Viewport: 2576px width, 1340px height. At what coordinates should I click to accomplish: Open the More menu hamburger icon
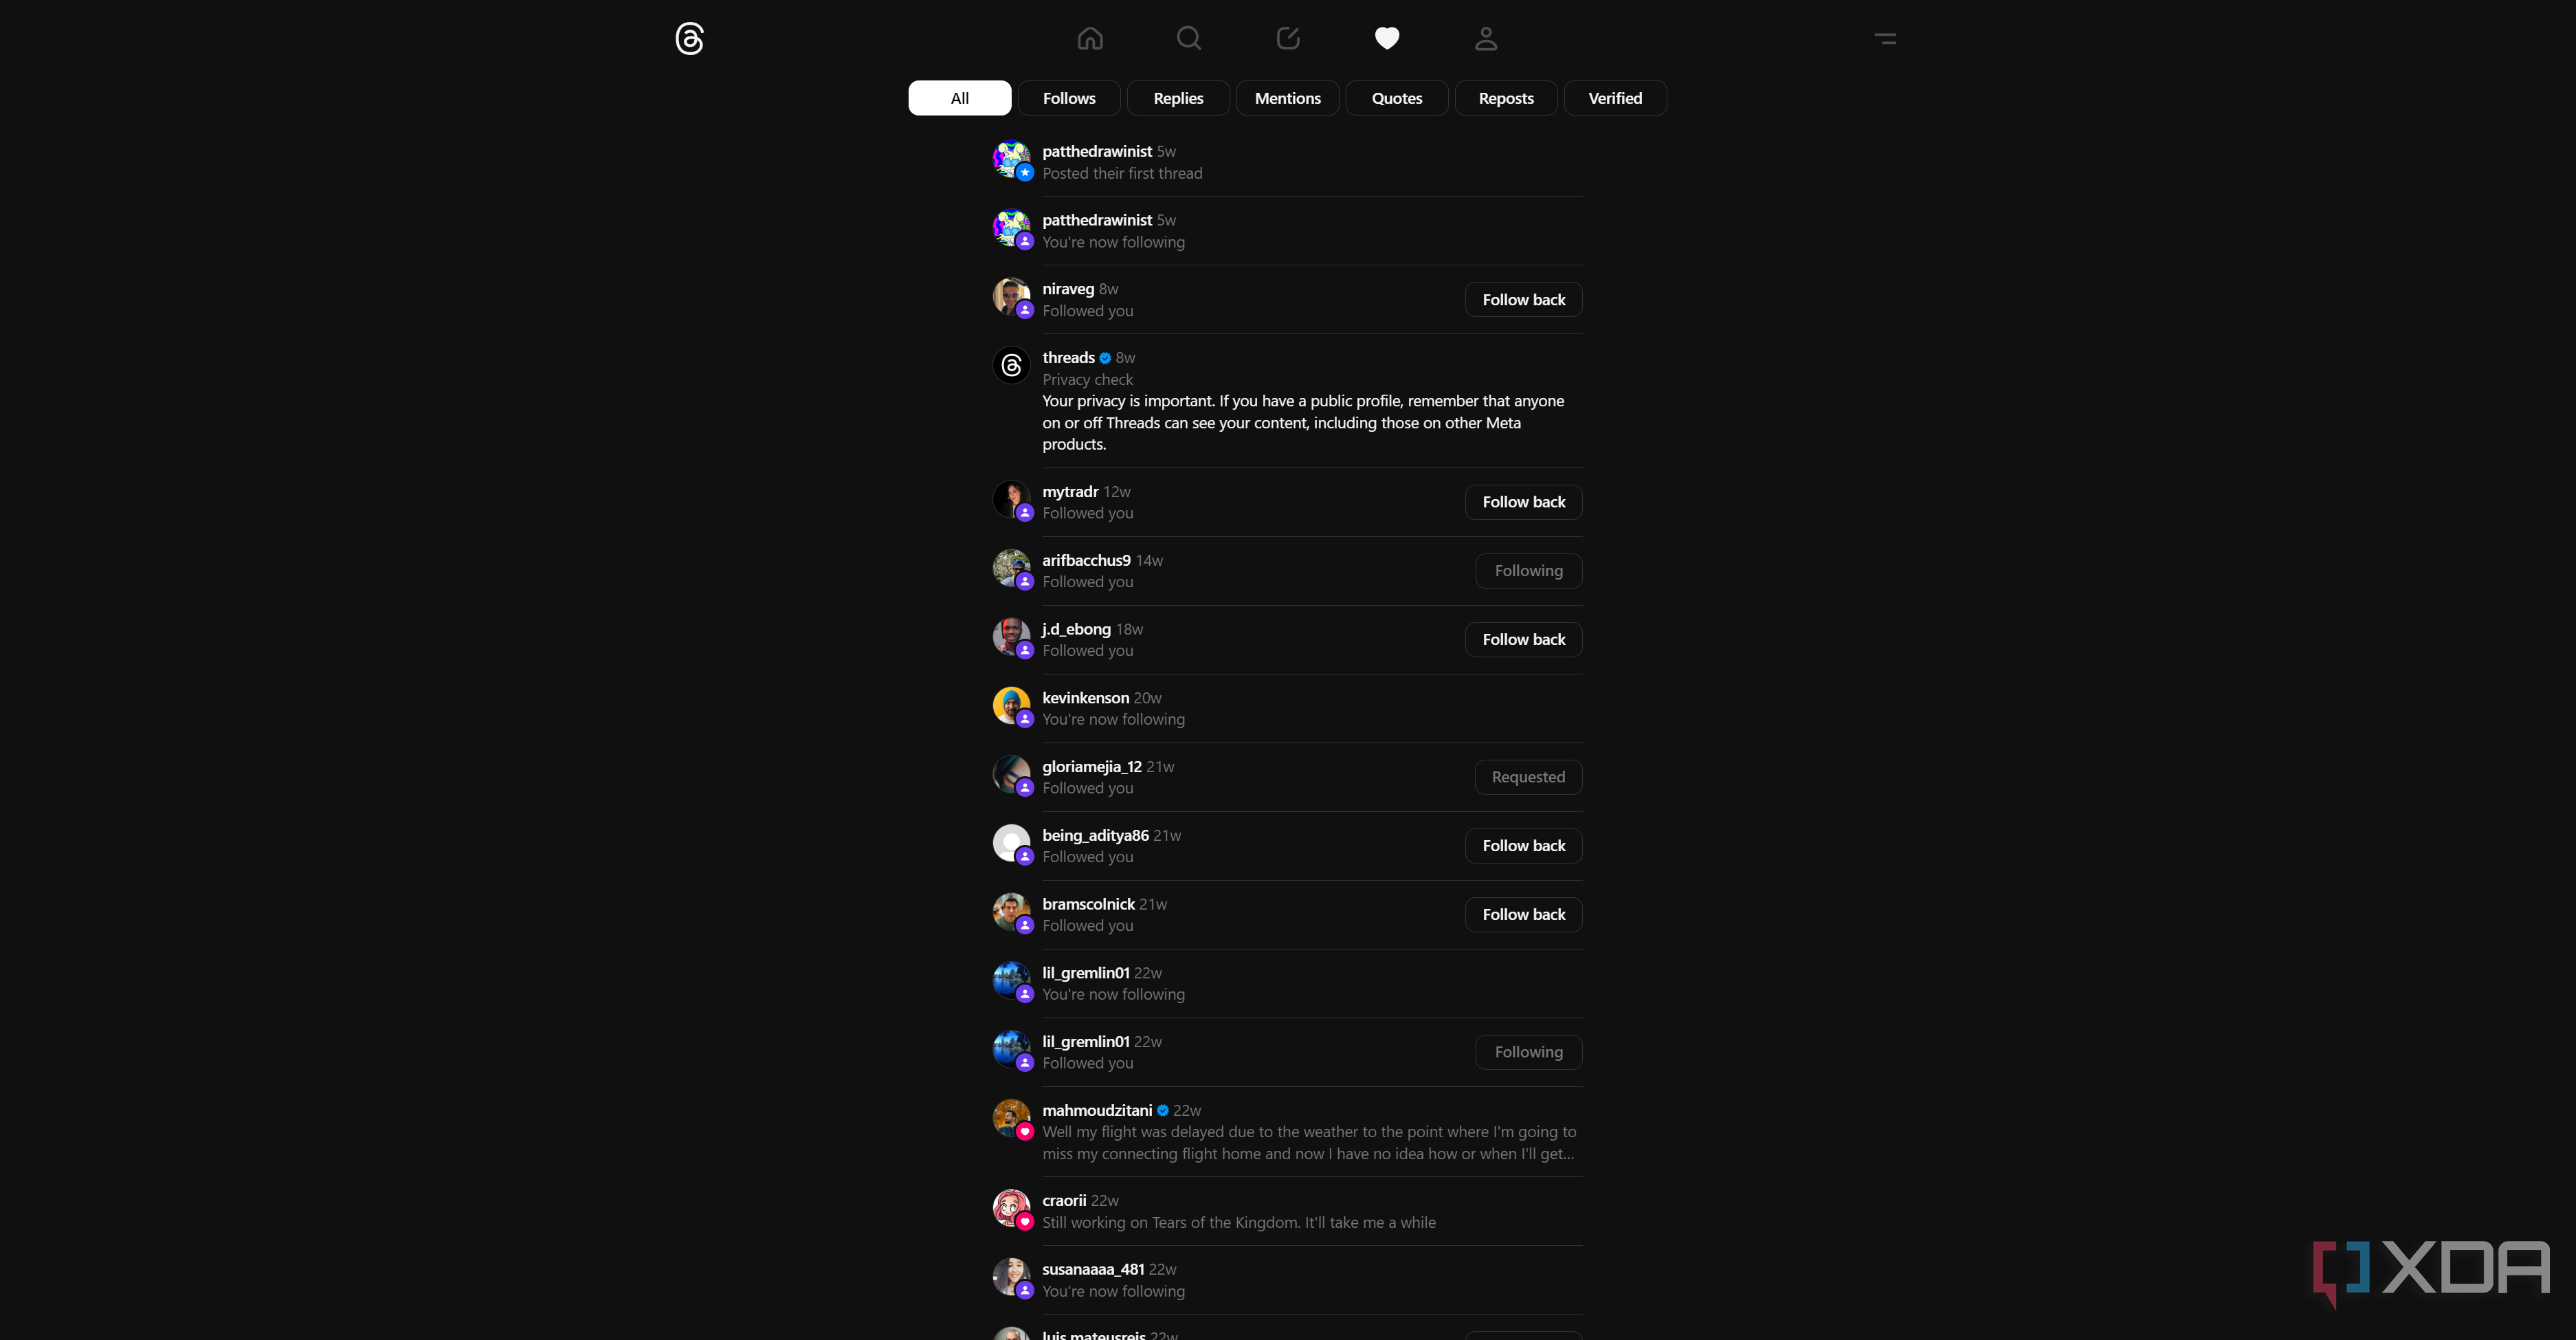[1885, 39]
